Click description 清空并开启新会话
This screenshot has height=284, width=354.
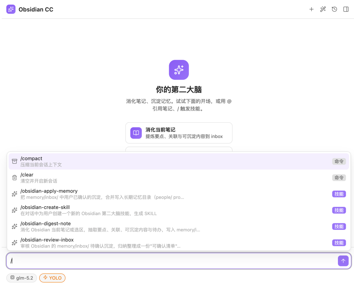[x=39, y=181]
